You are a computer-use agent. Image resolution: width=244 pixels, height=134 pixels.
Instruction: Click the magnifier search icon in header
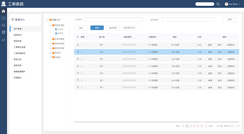[x=218, y=4]
